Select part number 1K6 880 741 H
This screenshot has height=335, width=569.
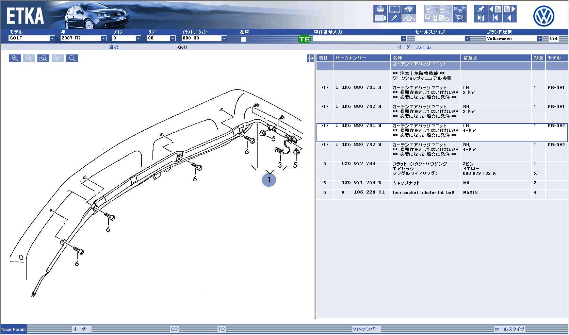[x=361, y=88]
